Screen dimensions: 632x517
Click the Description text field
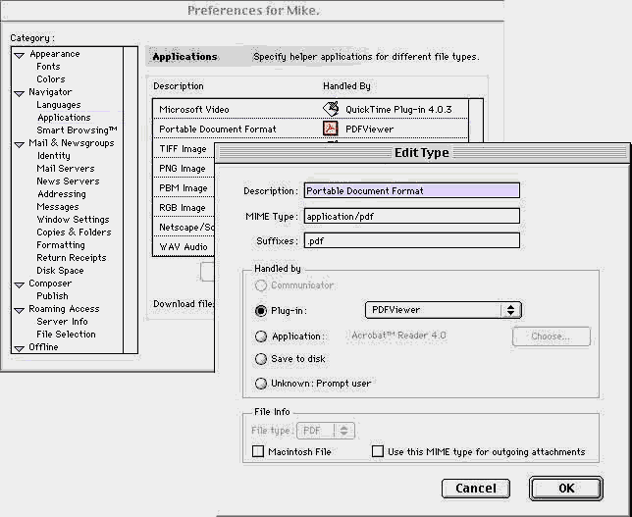[x=410, y=191]
